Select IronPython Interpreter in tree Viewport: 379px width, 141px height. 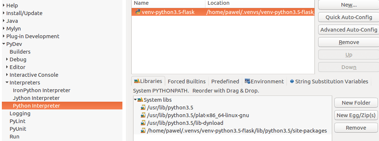pyautogui.click(x=42, y=90)
